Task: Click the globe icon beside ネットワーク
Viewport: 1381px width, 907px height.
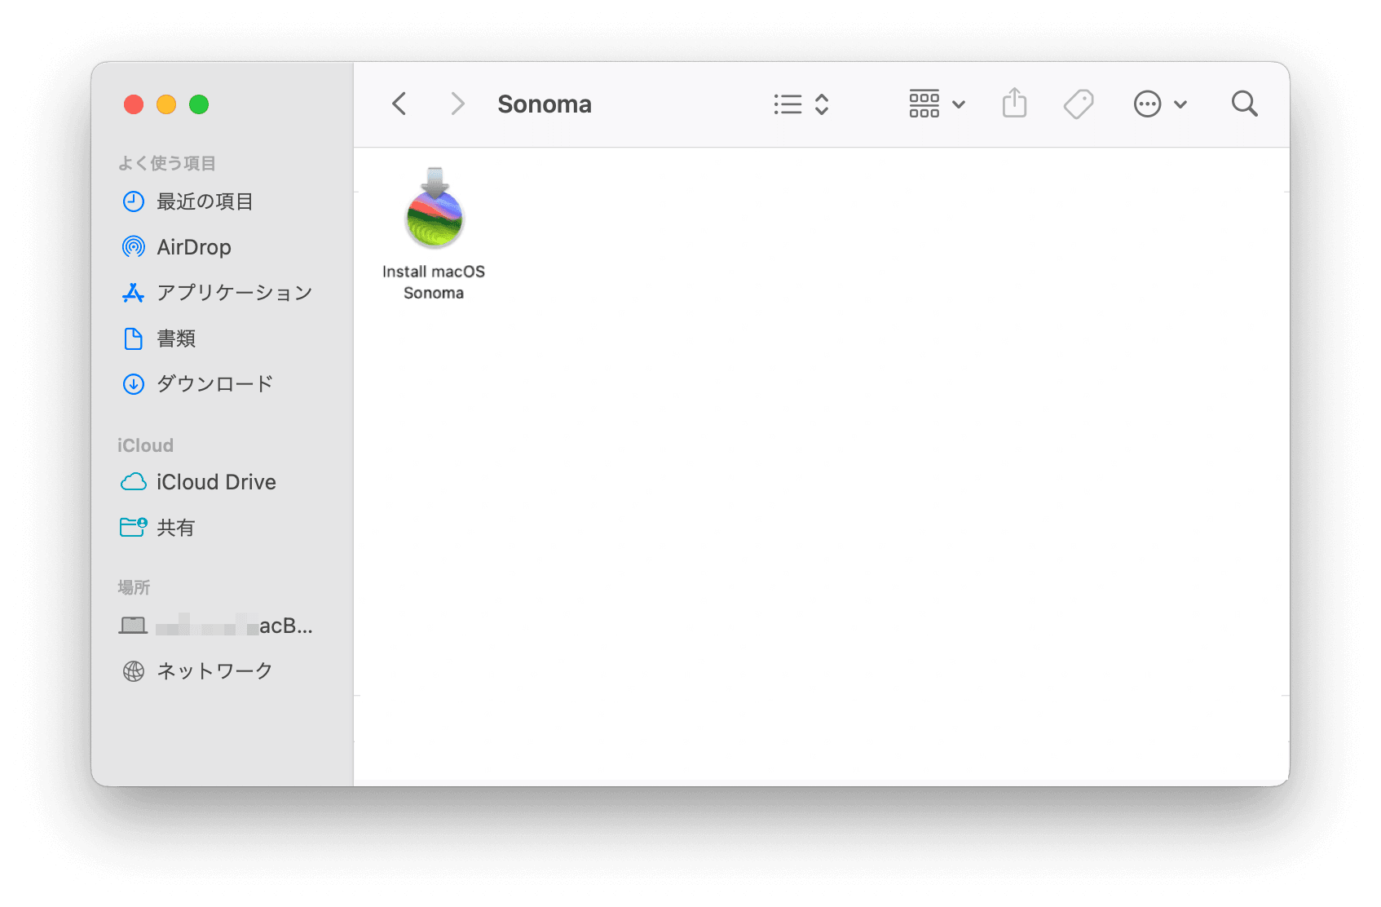Action: tap(133, 671)
